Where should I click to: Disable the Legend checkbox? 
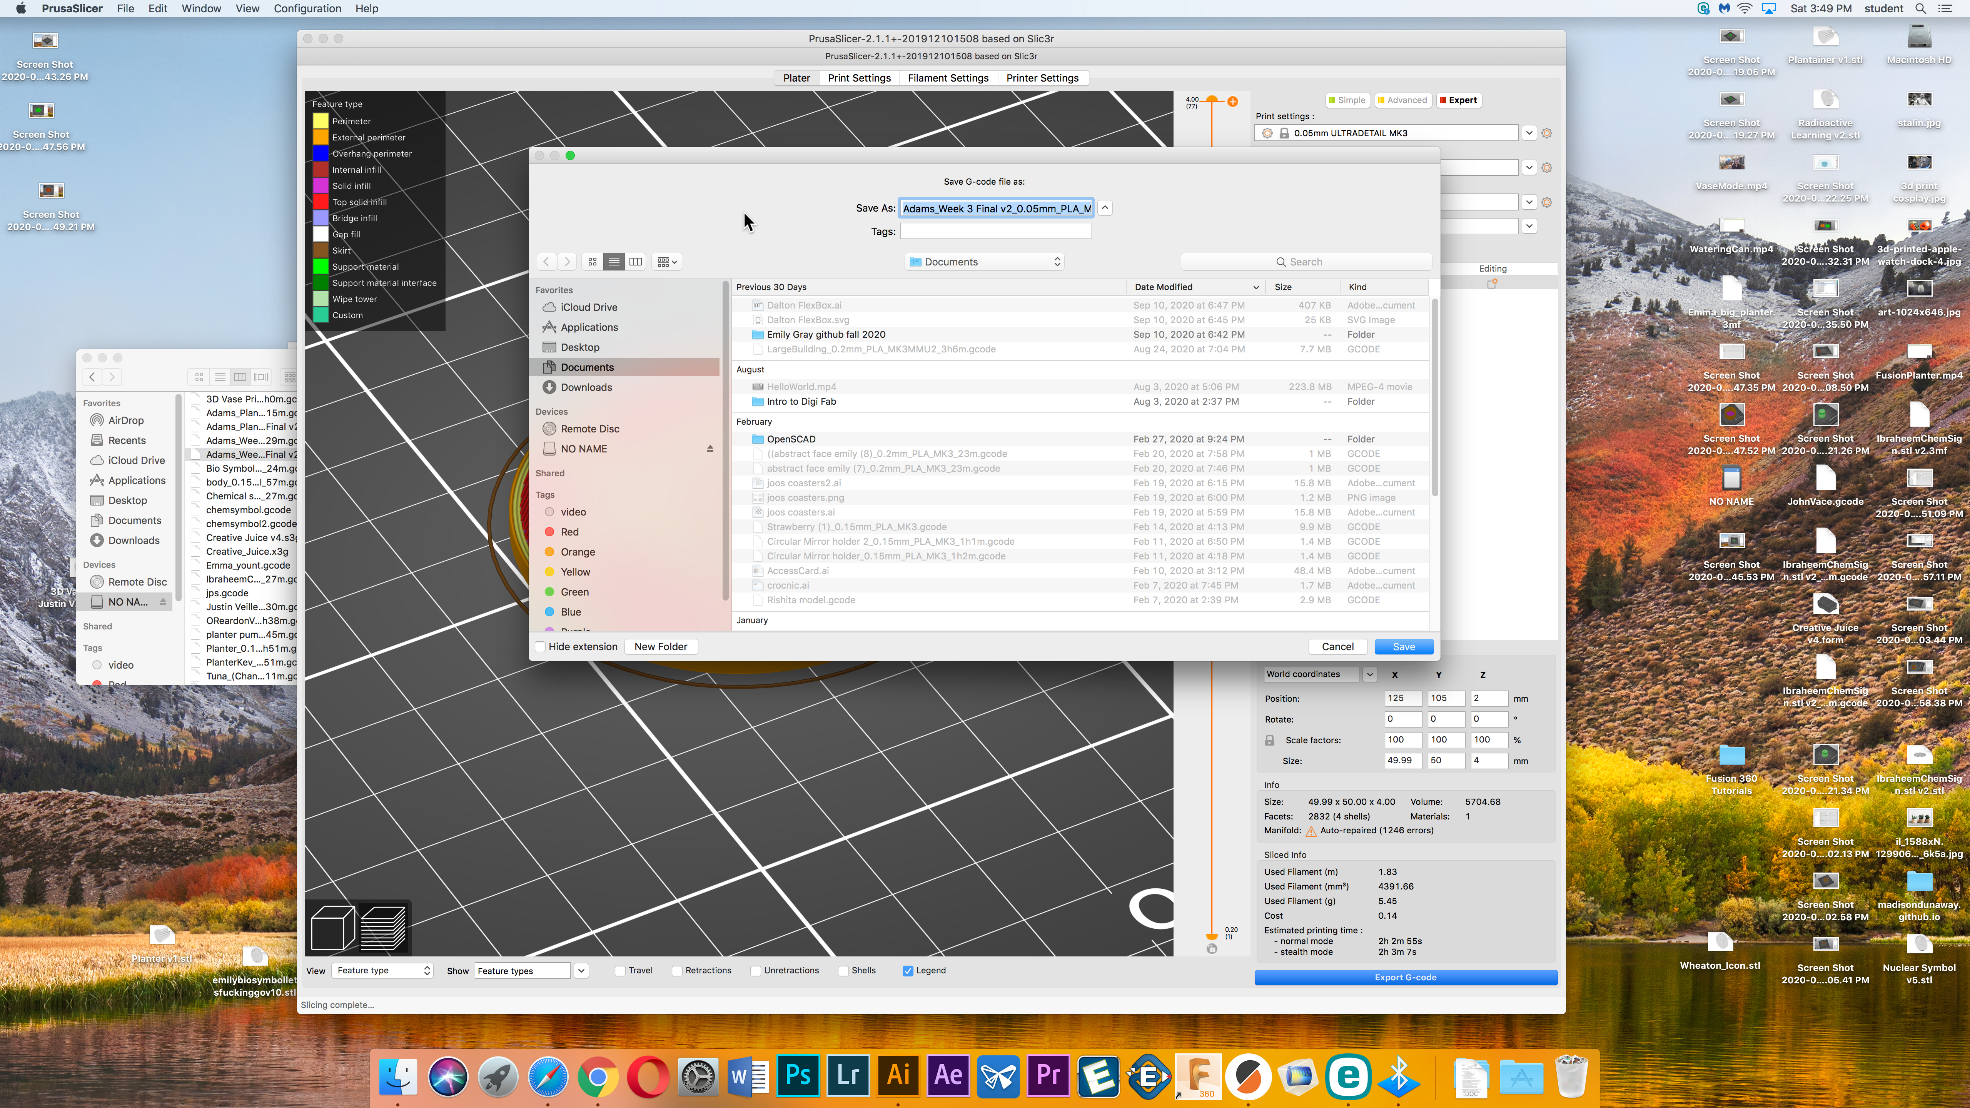tap(908, 971)
